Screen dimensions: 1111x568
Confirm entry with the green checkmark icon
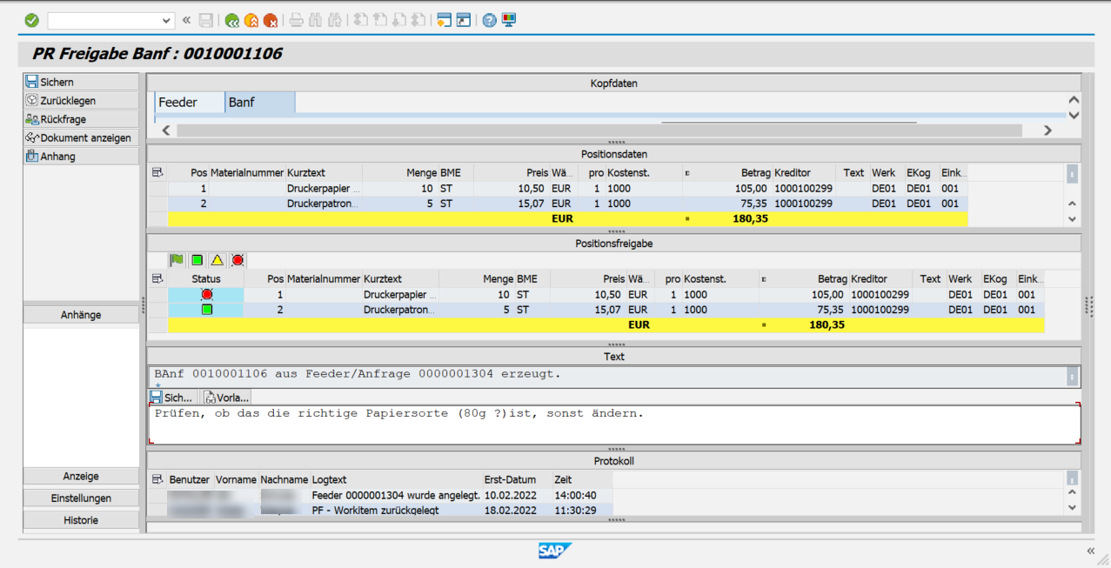(31, 18)
